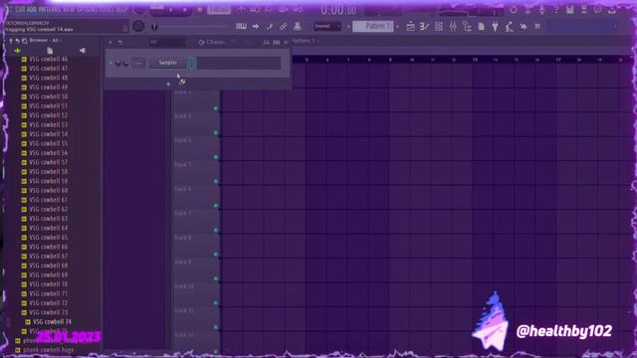Click the speech bubble icon in top bar

coord(597,10)
